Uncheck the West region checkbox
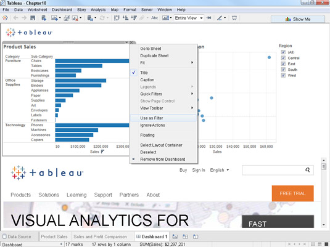This screenshot has width=330, height=247. [283, 75]
